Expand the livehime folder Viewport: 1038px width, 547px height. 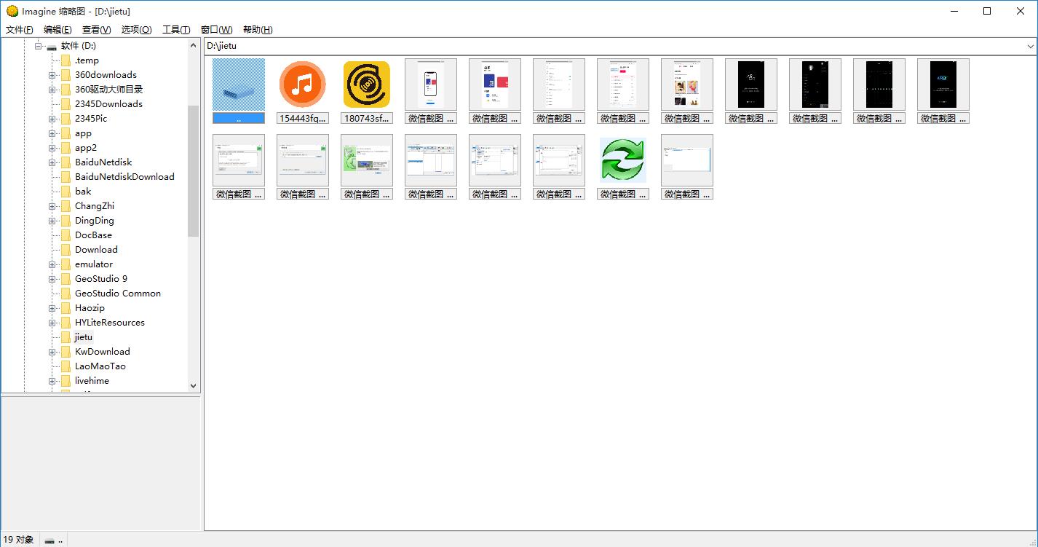coord(52,381)
